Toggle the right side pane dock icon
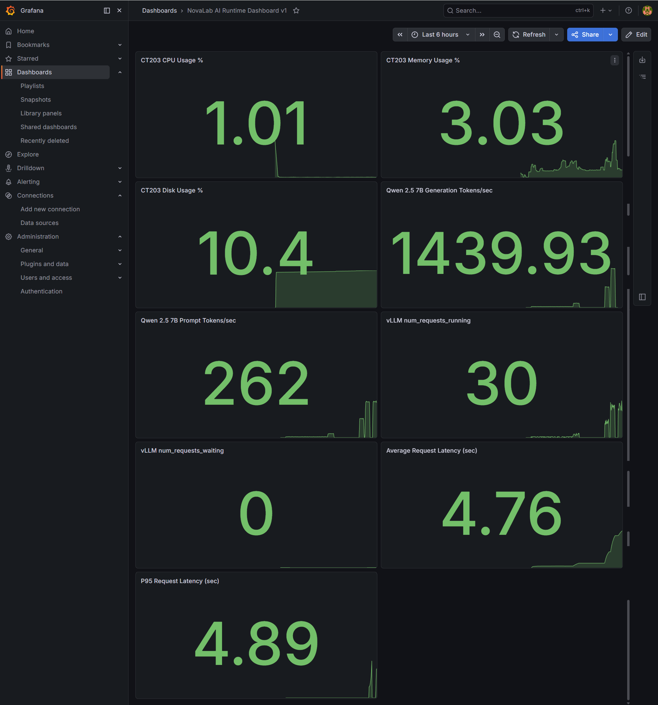This screenshot has height=705, width=658. click(642, 297)
